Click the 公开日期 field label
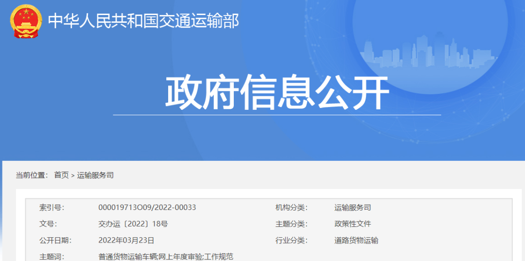 point(55,240)
